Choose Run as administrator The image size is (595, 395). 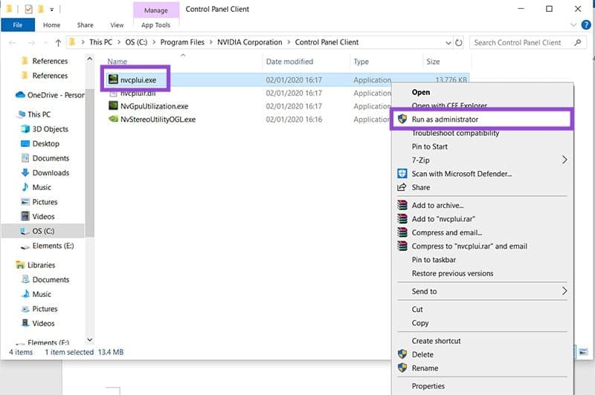(482, 120)
